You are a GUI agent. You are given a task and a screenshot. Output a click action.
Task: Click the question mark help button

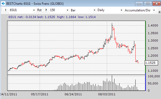pos(46,10)
